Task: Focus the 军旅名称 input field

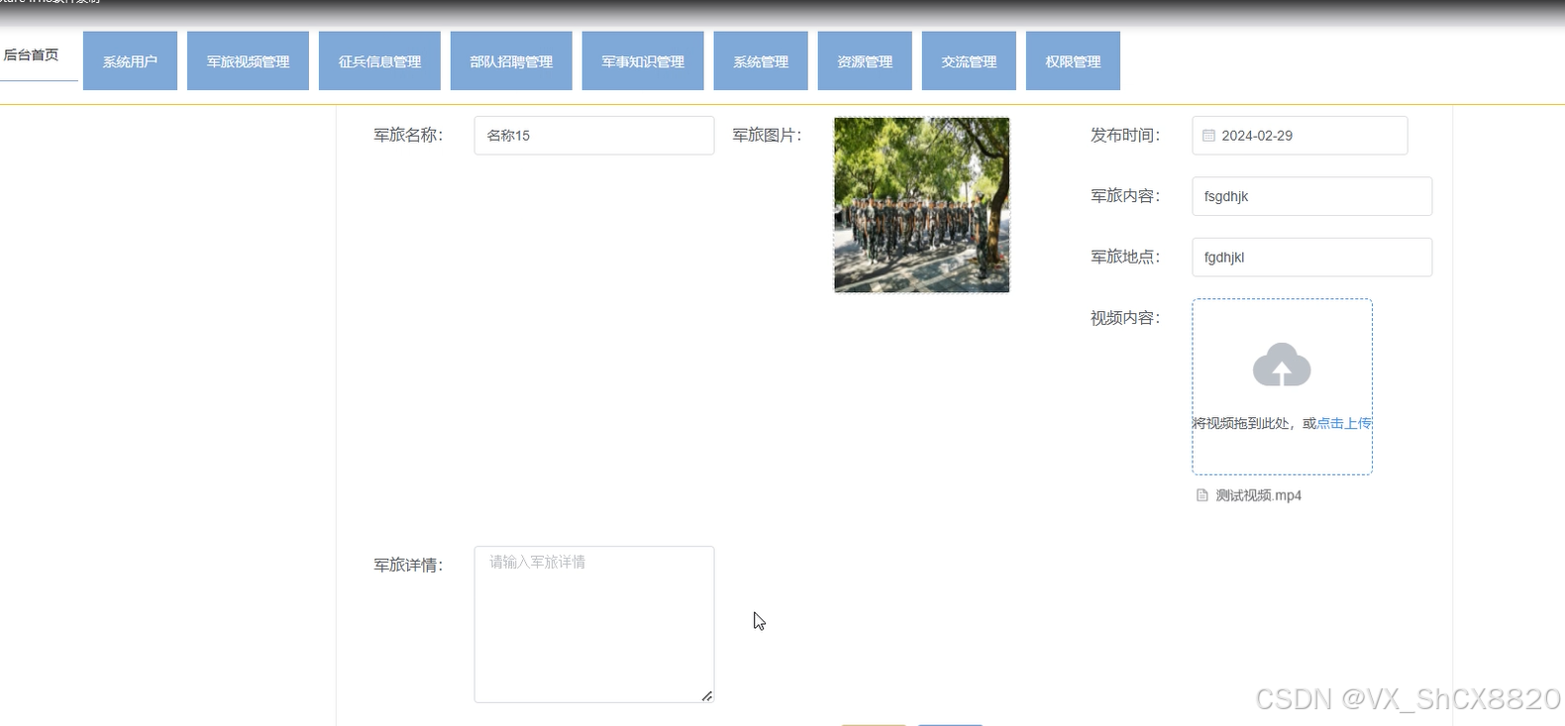Action: click(x=594, y=136)
